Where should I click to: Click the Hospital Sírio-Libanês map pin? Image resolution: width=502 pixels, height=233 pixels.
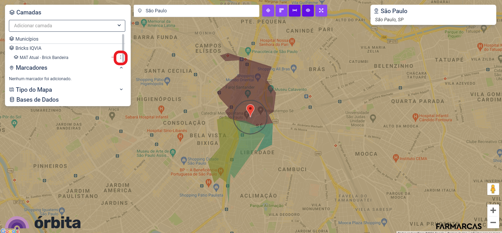(x=180, y=137)
